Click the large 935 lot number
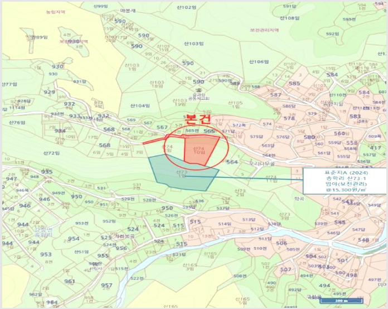The height and width of the screenshot is (309, 388). pyautogui.click(x=47, y=172)
